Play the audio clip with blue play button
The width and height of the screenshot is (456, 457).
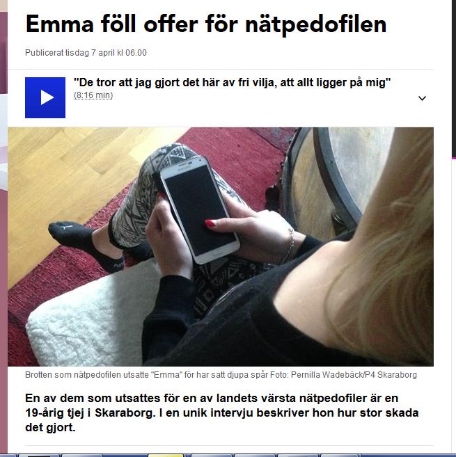45,97
